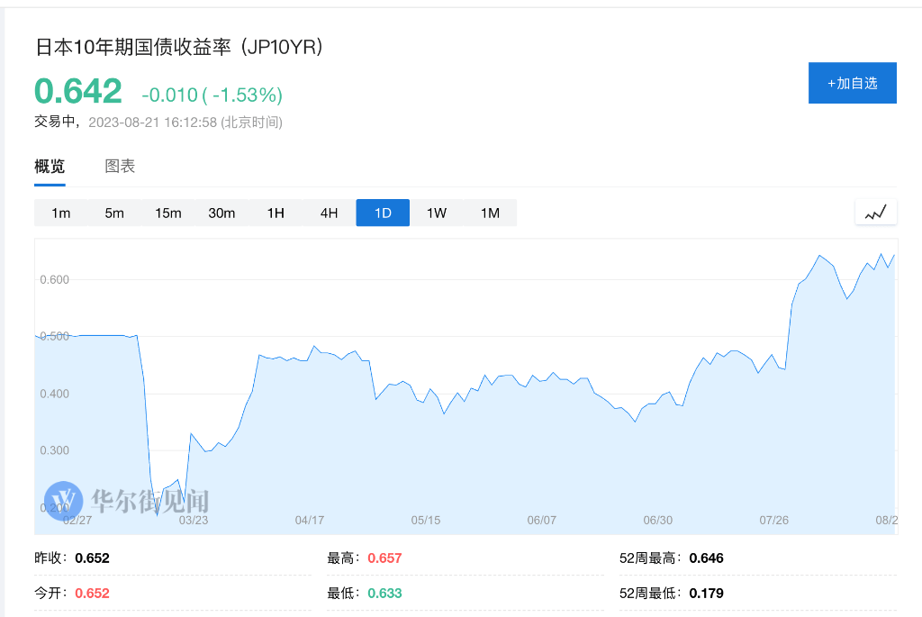Click the line chart type icon
922x617 pixels.
(875, 213)
